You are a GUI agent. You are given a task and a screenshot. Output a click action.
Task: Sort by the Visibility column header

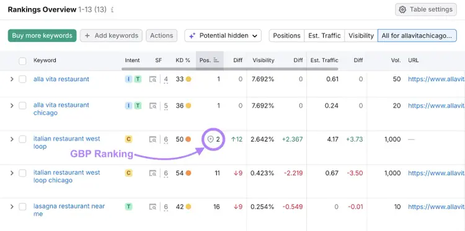tap(263, 61)
